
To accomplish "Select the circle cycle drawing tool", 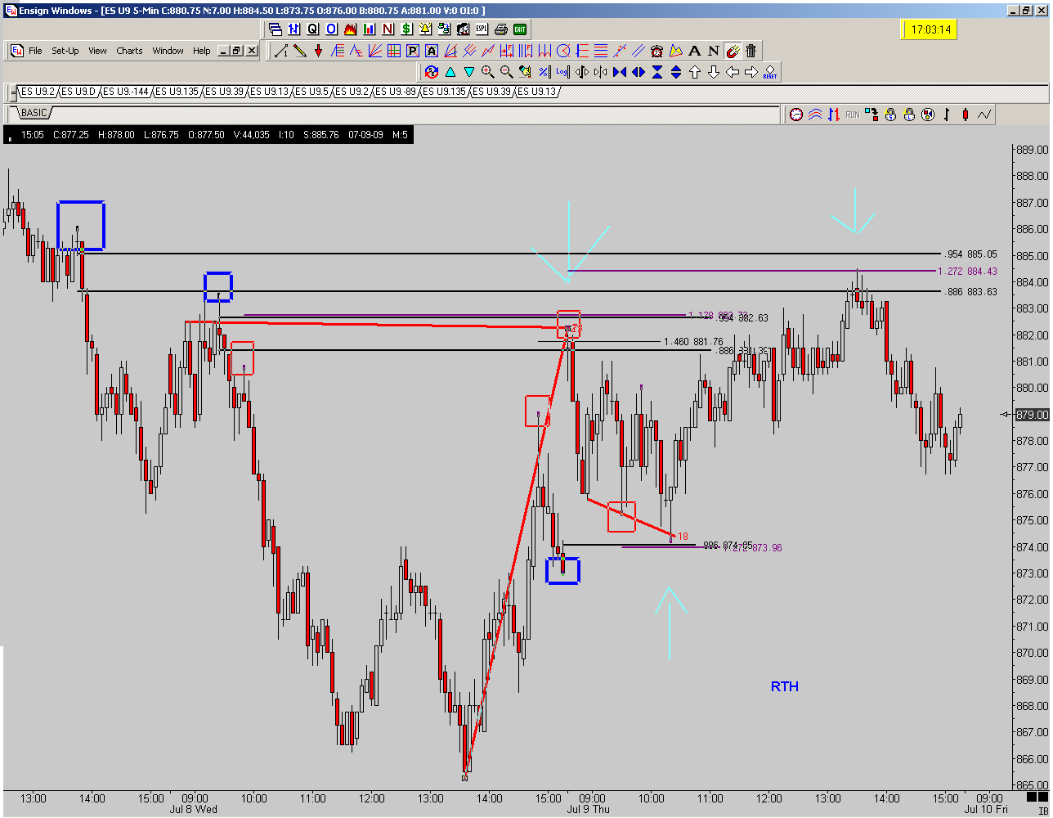I will click(563, 51).
